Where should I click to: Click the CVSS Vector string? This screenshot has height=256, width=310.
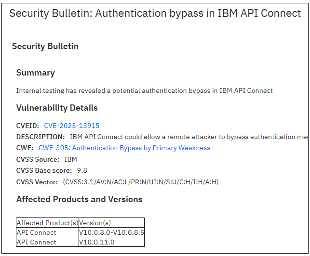tap(141, 182)
